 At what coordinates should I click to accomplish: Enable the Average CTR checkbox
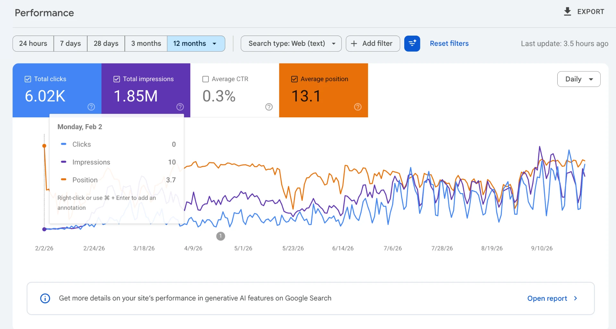(206, 79)
